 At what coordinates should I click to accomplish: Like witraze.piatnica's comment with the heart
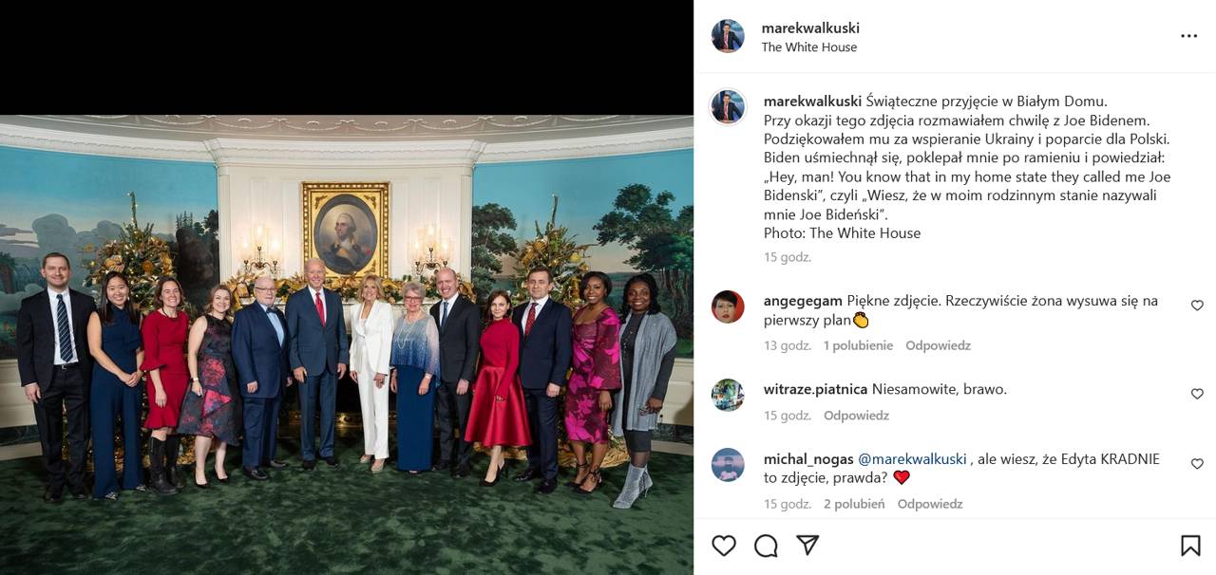tap(1197, 394)
